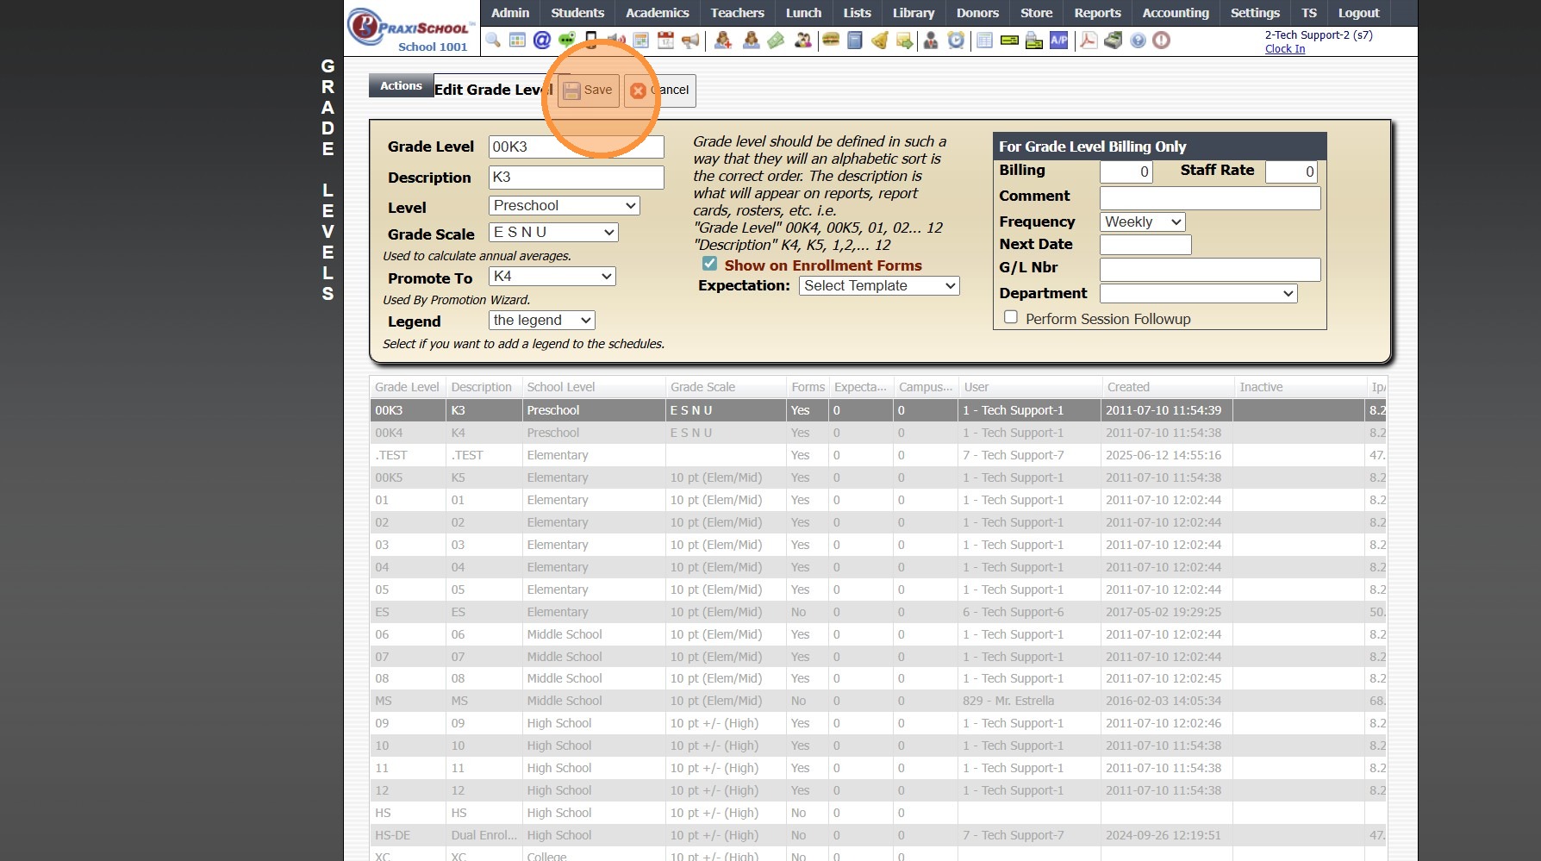Open the cash register icon

click(x=1113, y=41)
